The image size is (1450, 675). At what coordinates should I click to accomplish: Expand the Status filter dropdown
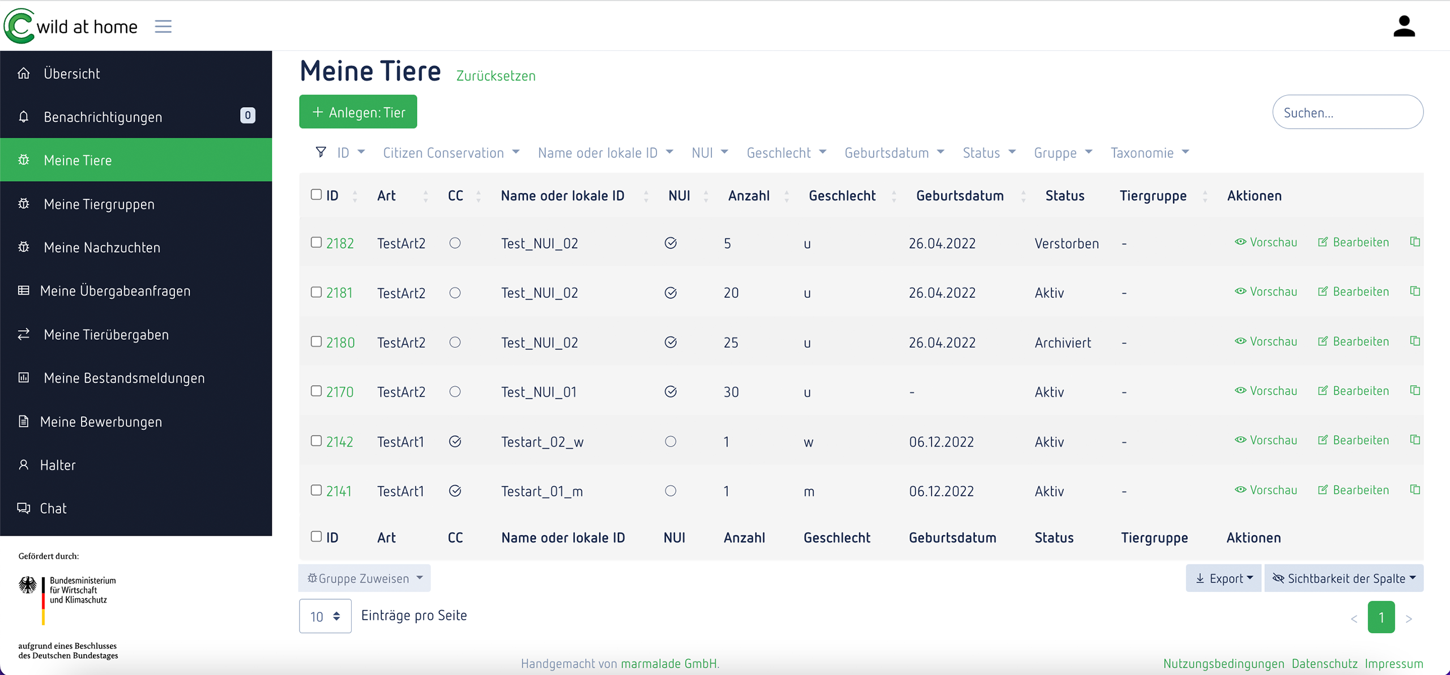(x=989, y=153)
